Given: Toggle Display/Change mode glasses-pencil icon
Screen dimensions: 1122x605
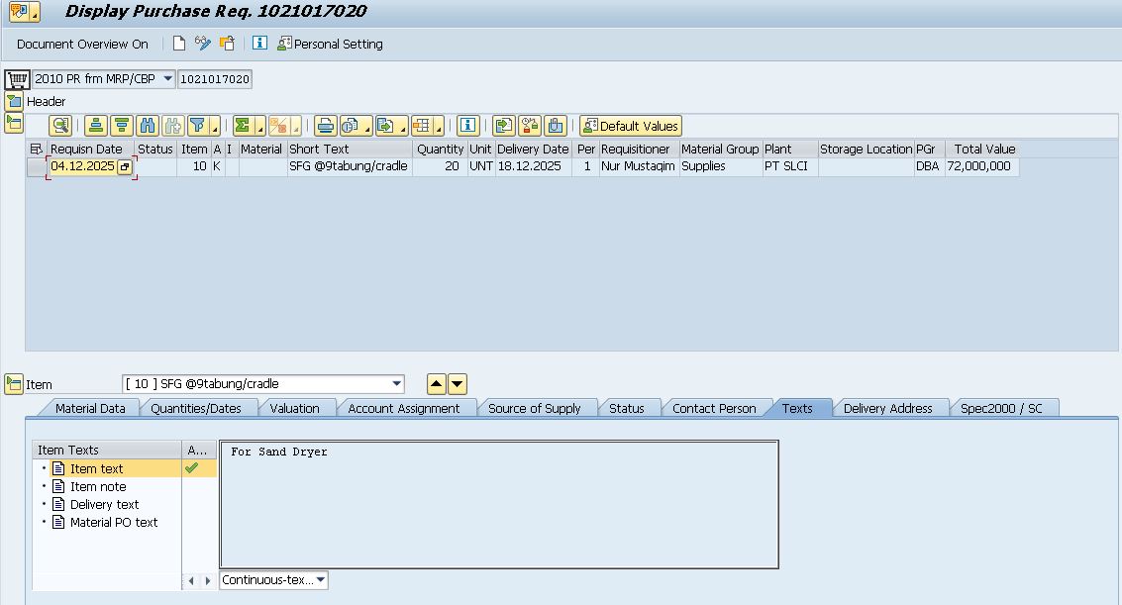Looking at the screenshot, I should tap(203, 44).
